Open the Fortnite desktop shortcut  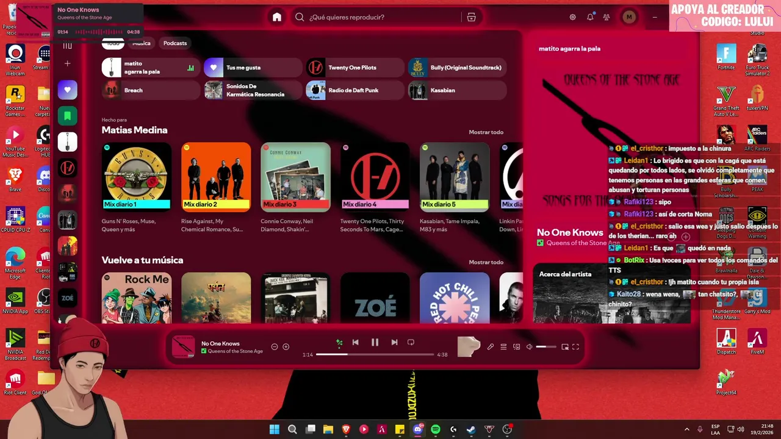click(x=726, y=57)
